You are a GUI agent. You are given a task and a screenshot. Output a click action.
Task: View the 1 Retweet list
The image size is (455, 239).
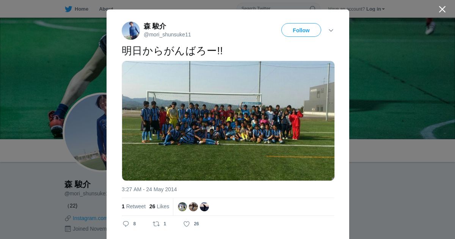(x=133, y=206)
